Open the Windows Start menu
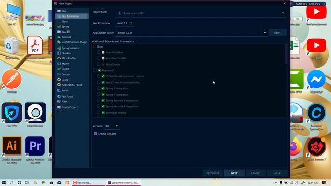Viewport: 331px width, 186px height. point(4,182)
